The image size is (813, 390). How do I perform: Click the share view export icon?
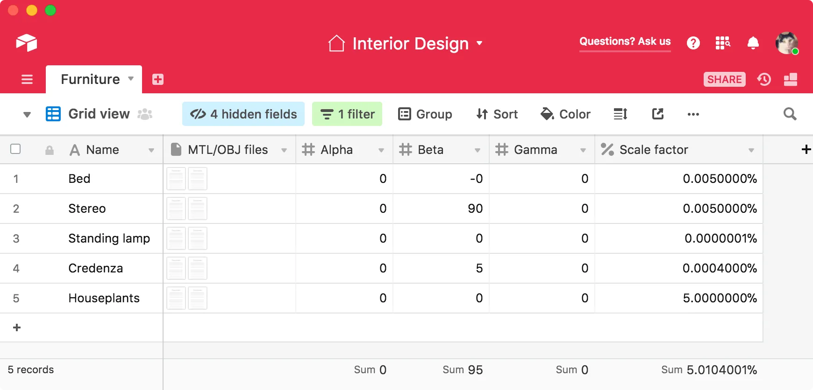pyautogui.click(x=658, y=114)
